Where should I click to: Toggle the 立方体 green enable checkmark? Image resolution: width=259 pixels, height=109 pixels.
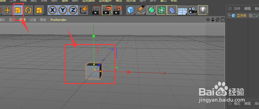(257, 16)
